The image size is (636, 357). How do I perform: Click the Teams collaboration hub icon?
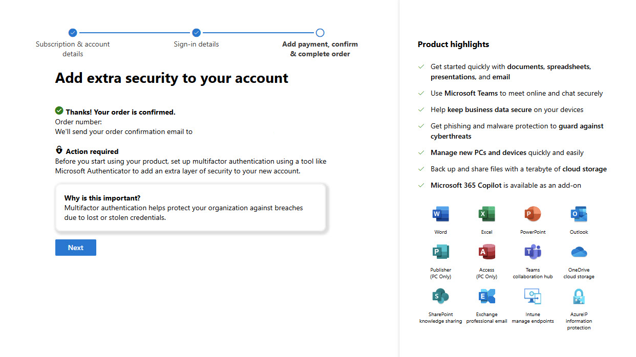tap(533, 252)
